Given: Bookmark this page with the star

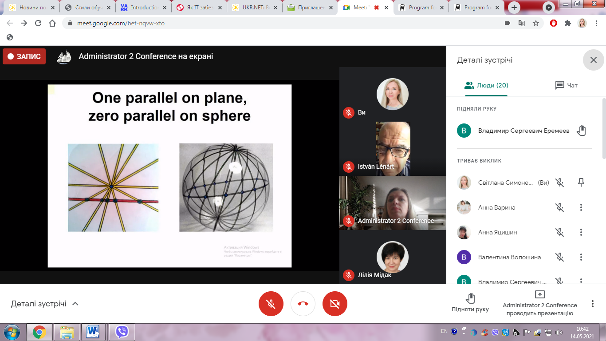Looking at the screenshot, I should (536, 23).
